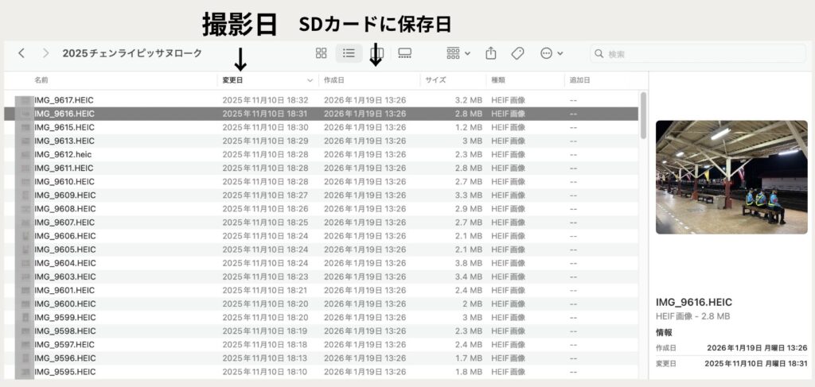Screen dimensions: 815x387
Task: Click the IMG_9595.HEIC file icon
Action: pos(26,371)
